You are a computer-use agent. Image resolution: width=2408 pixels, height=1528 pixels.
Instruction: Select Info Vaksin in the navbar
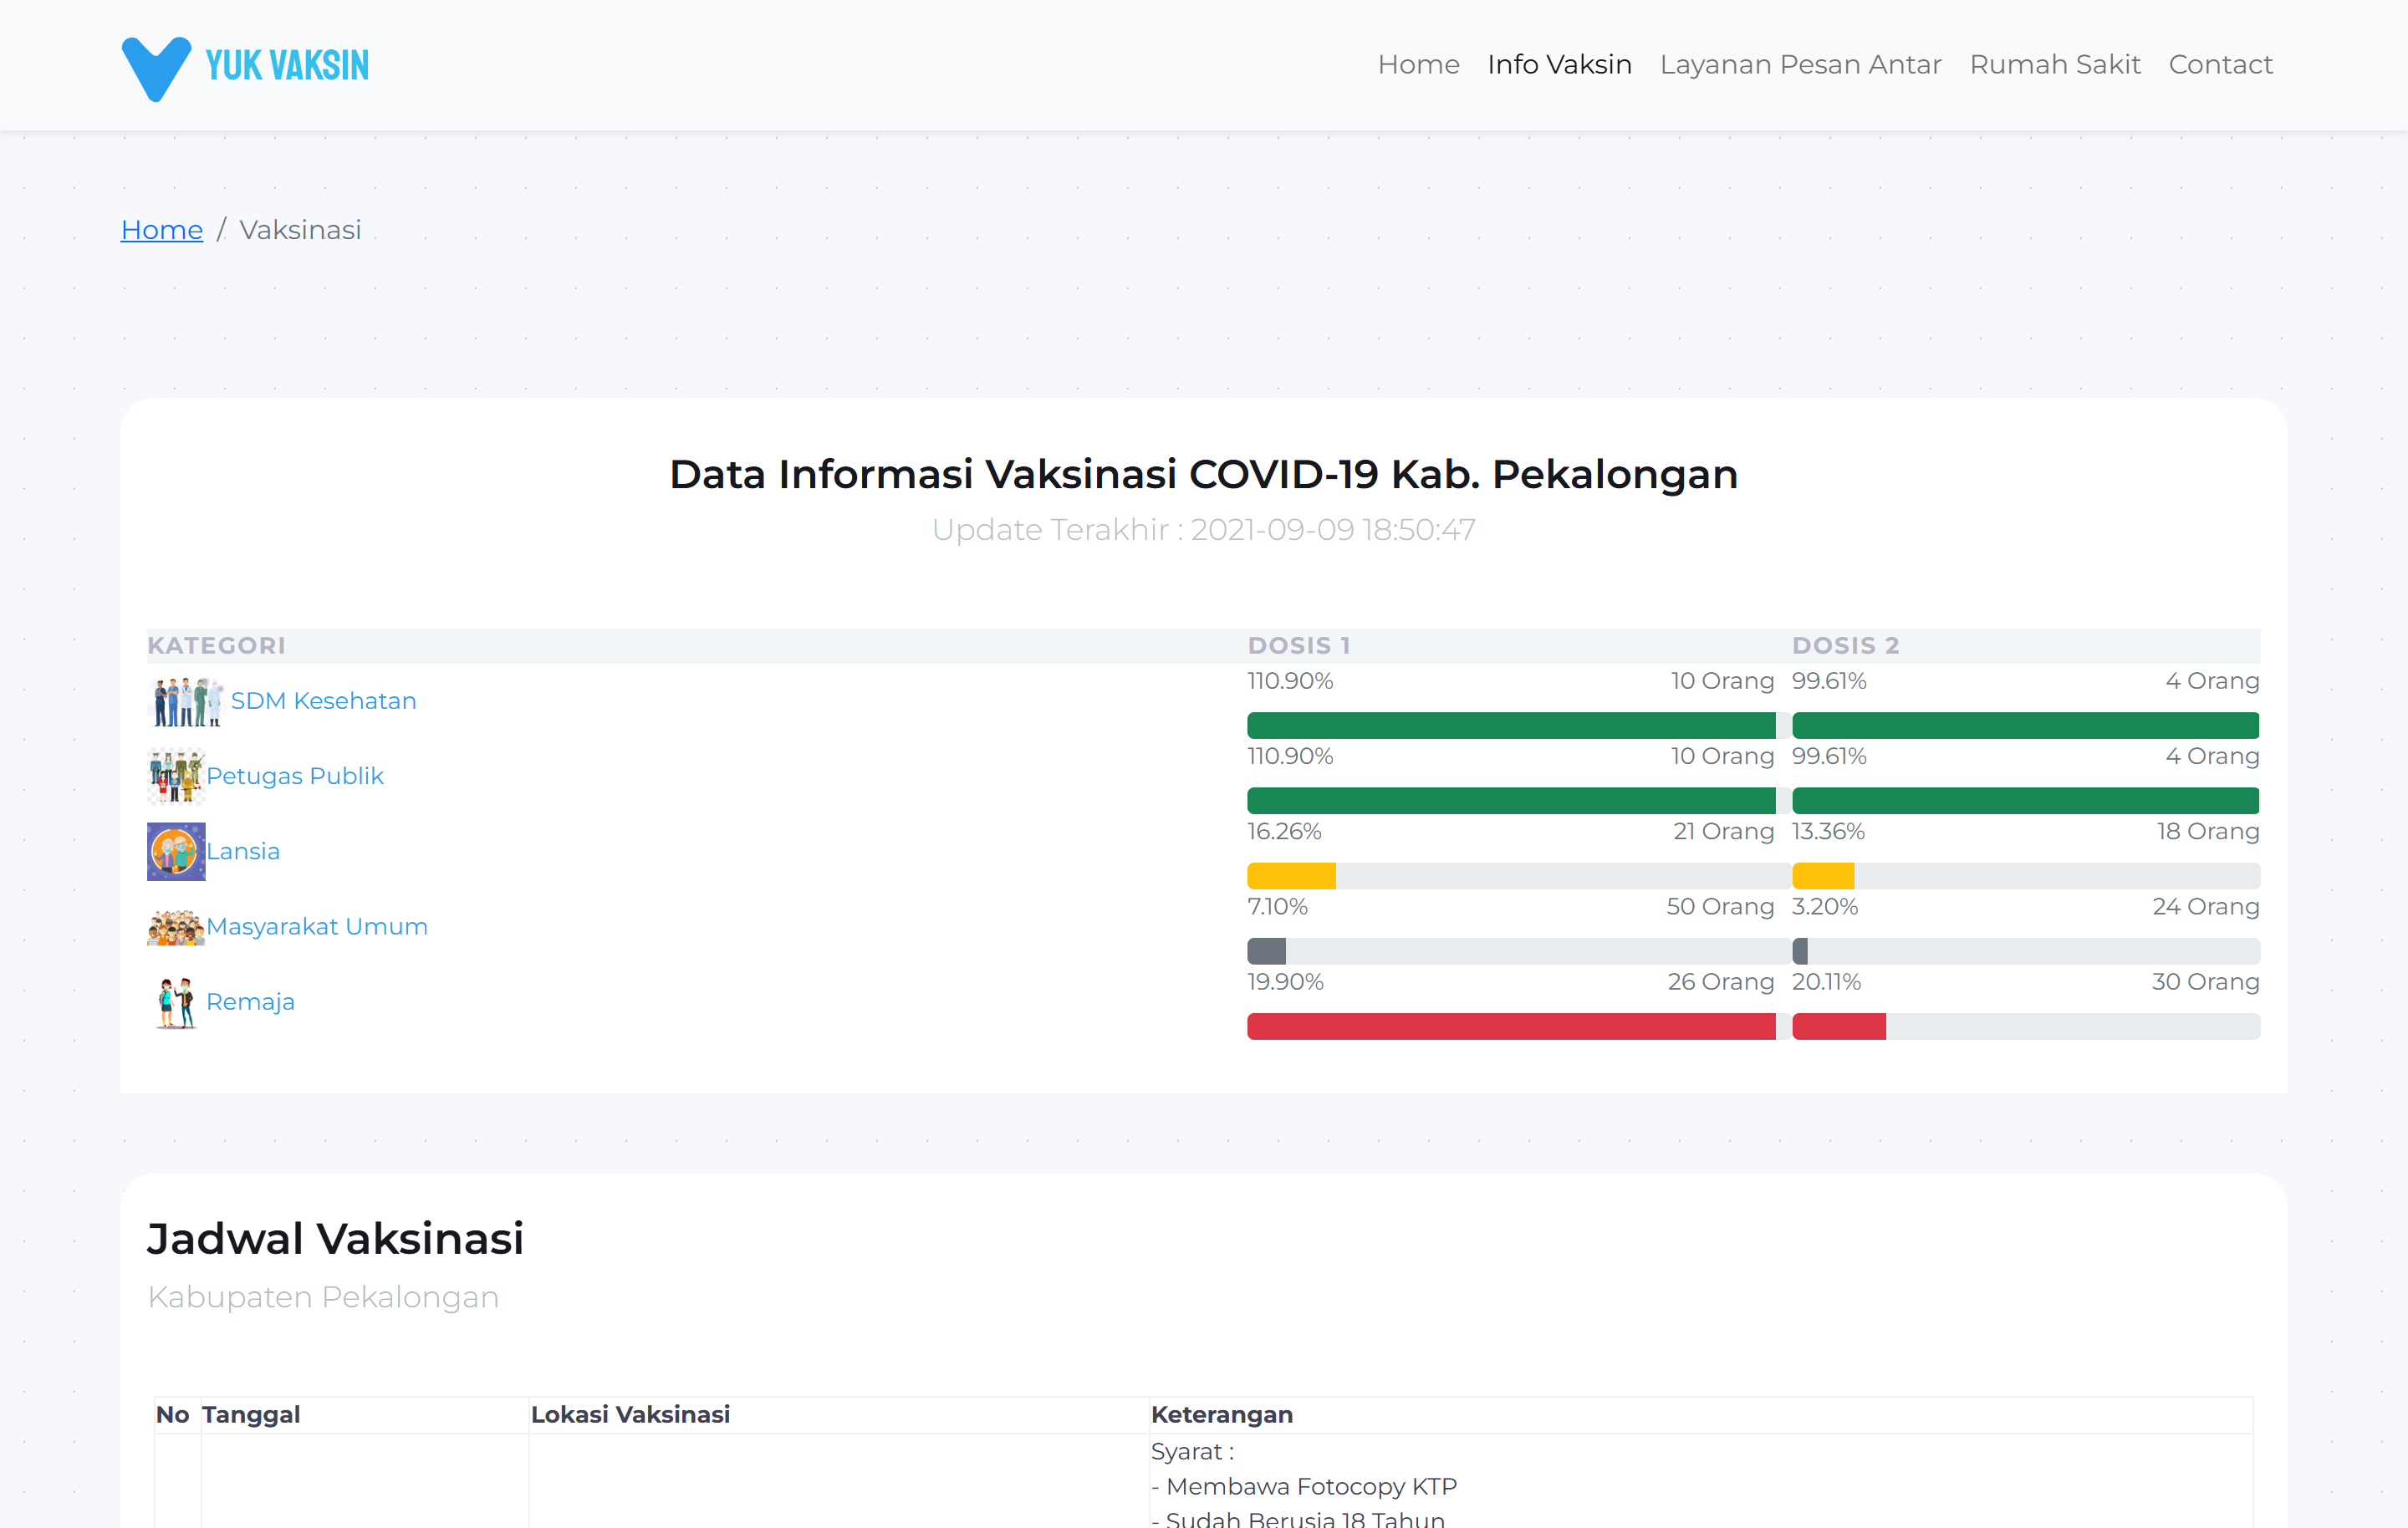coord(1559,65)
